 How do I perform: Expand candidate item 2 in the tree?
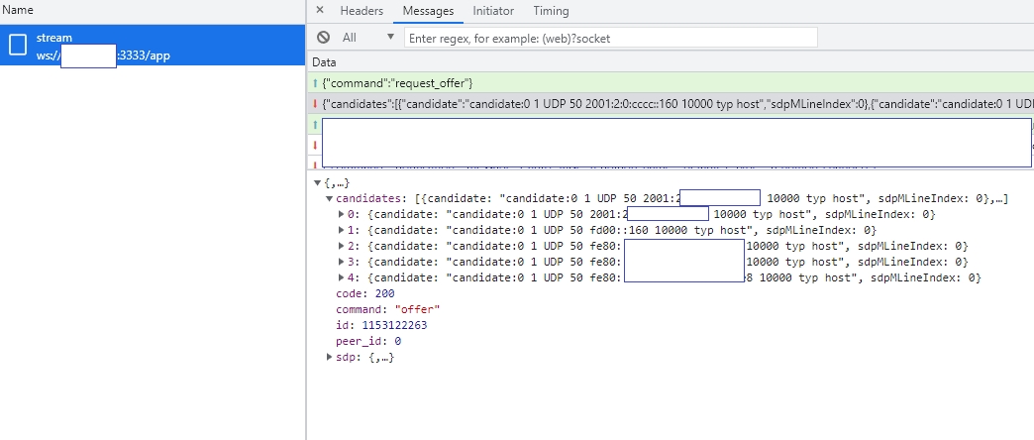click(342, 247)
